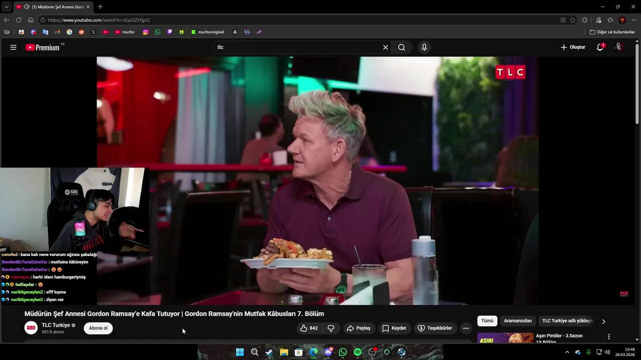The image size is (641, 360).
Task: Dislike the video with thumbs down
Action: pyautogui.click(x=331, y=328)
